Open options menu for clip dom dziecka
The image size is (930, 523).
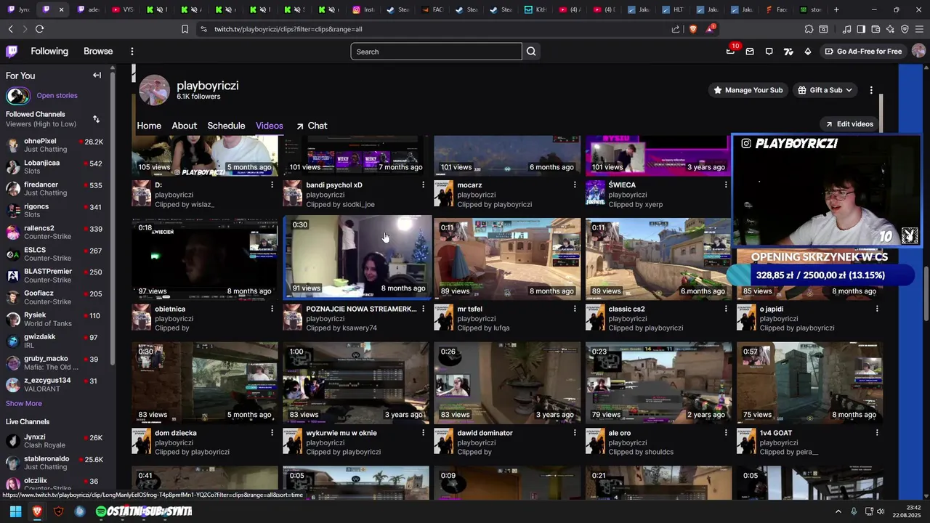(272, 433)
